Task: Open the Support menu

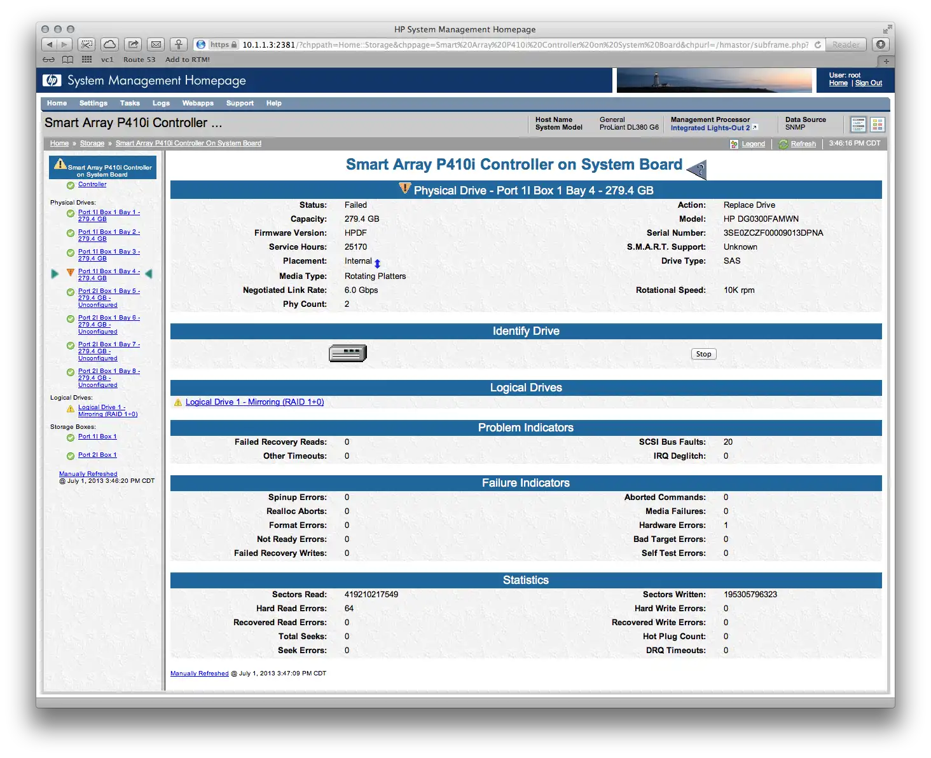Action: [x=240, y=103]
